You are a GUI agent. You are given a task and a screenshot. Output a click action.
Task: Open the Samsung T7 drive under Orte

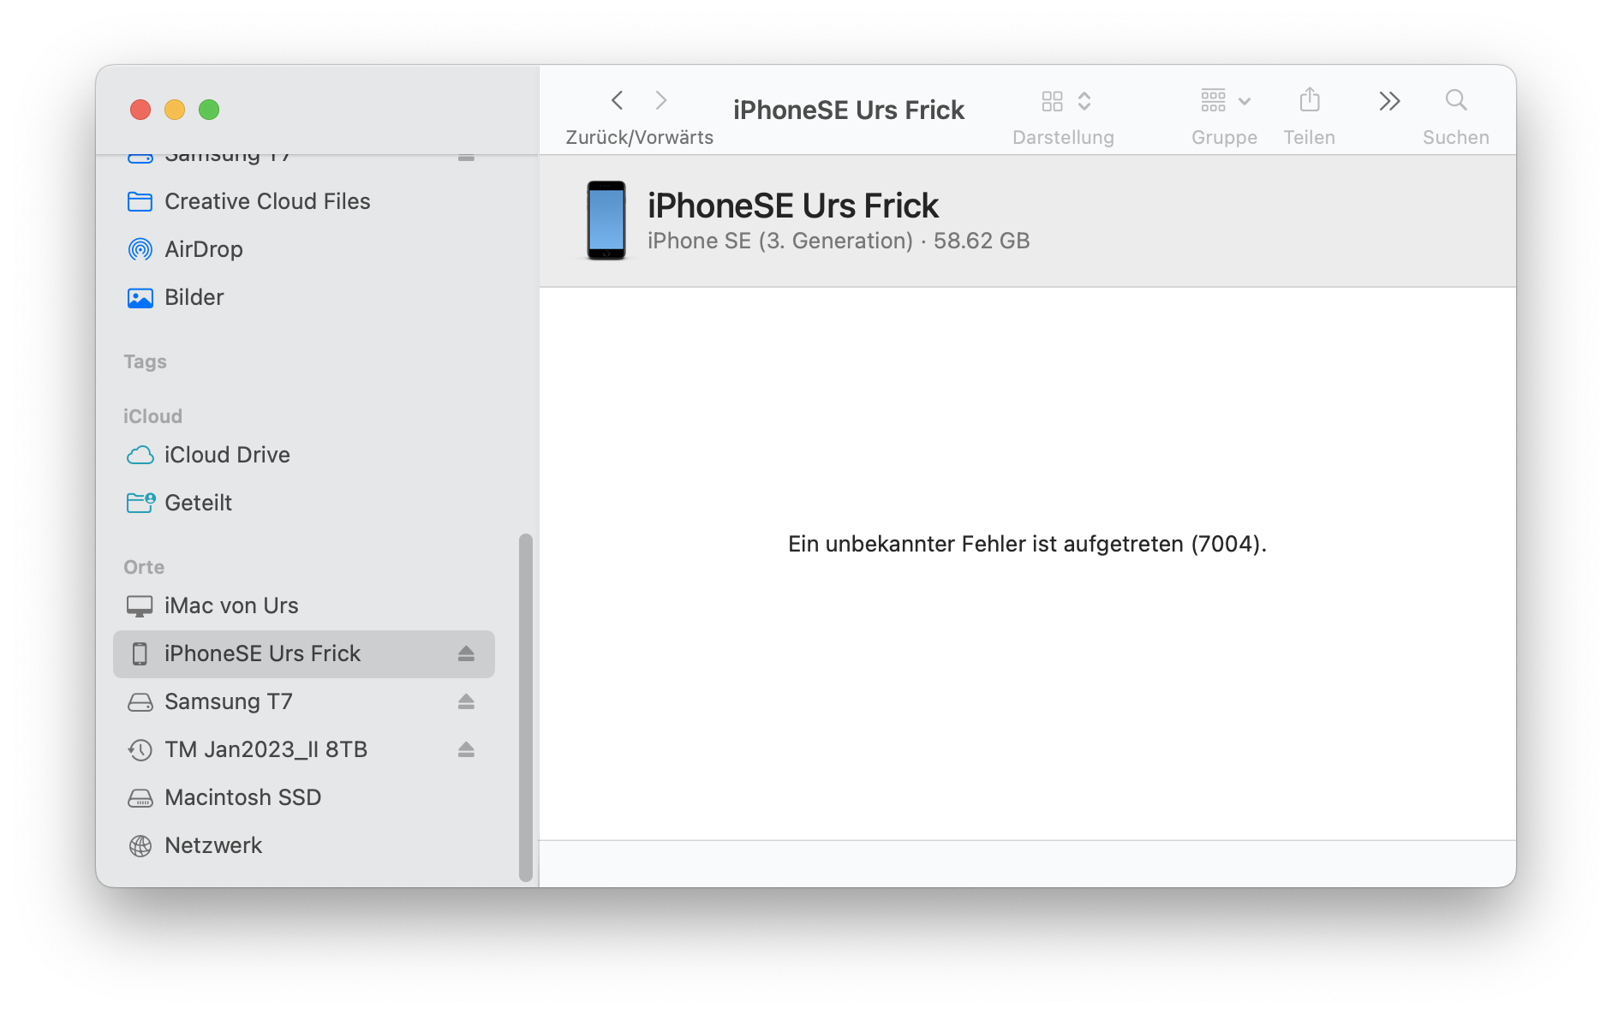click(x=304, y=701)
